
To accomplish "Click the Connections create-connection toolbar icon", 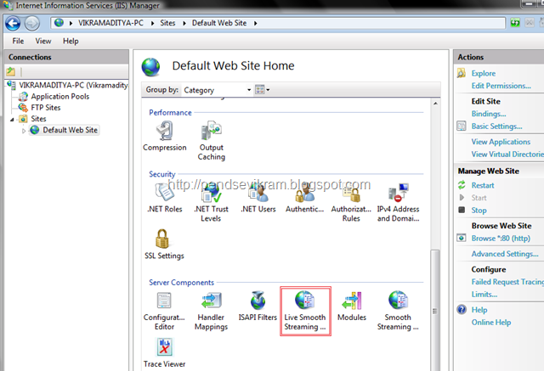I will (11, 71).
